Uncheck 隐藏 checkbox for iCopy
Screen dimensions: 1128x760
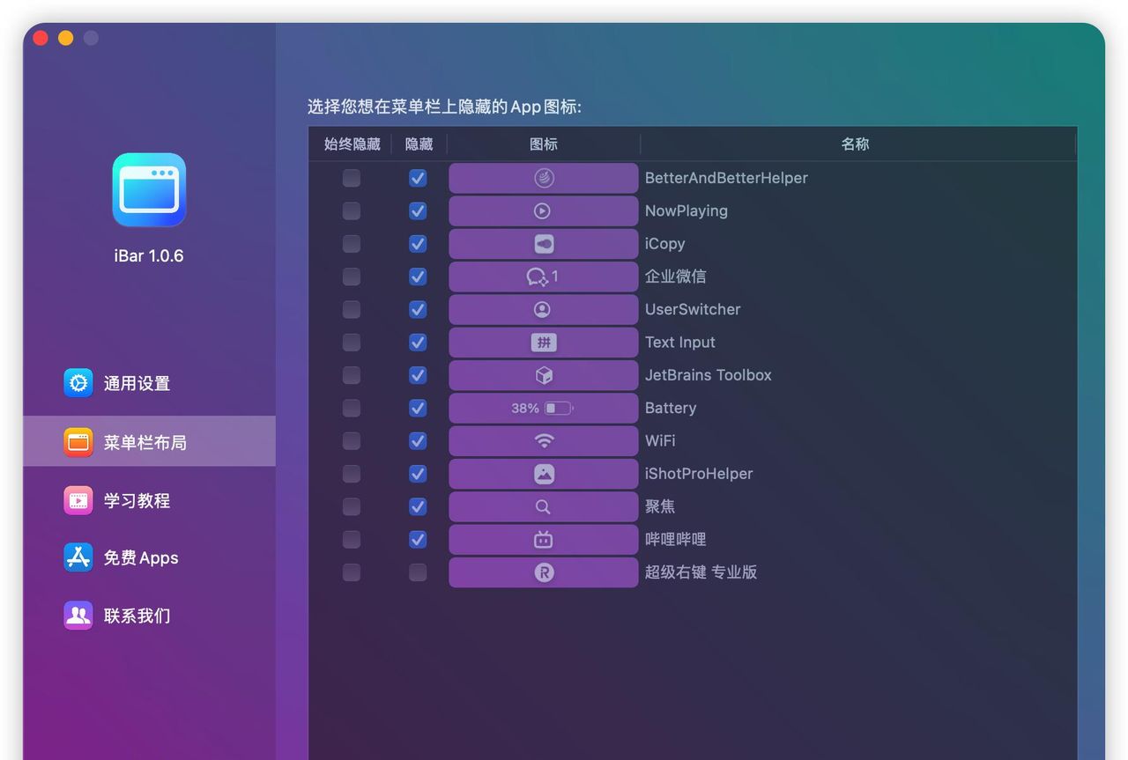pyautogui.click(x=418, y=244)
